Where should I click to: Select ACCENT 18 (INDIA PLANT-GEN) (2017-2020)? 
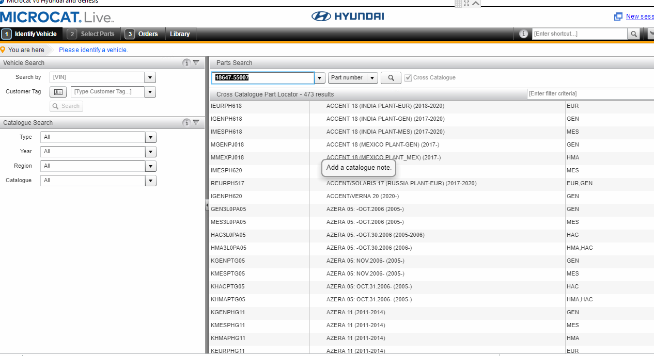click(385, 119)
